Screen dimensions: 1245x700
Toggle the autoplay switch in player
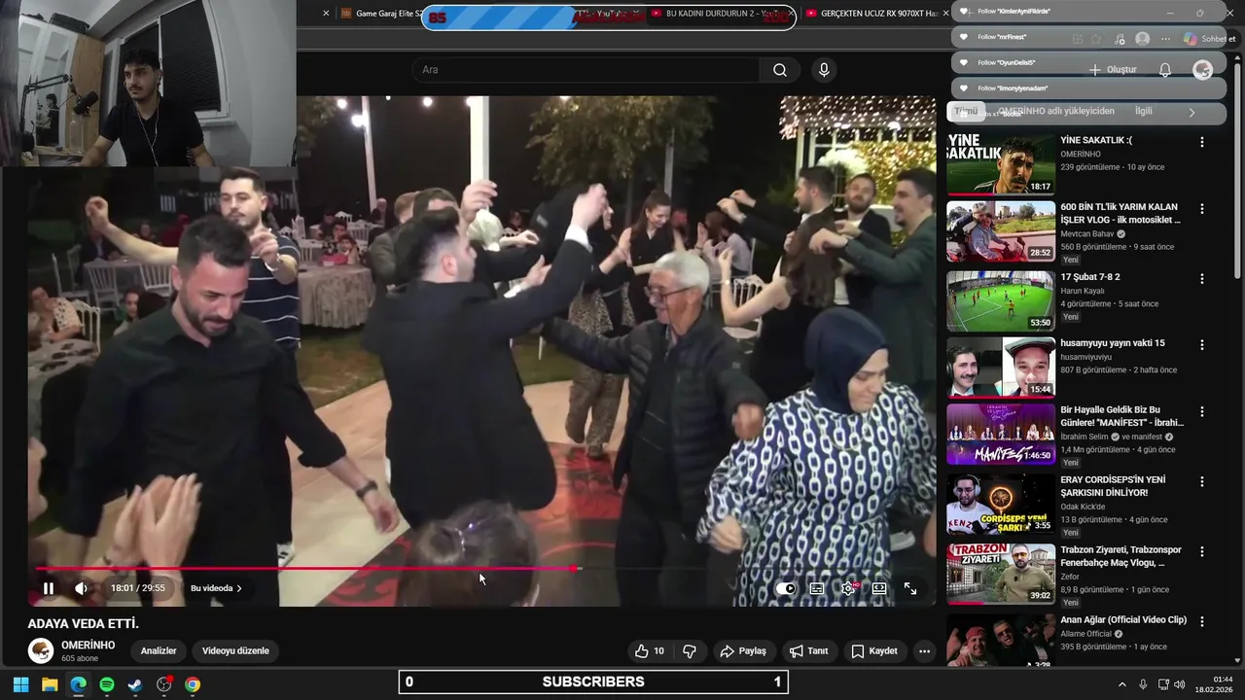pos(786,588)
